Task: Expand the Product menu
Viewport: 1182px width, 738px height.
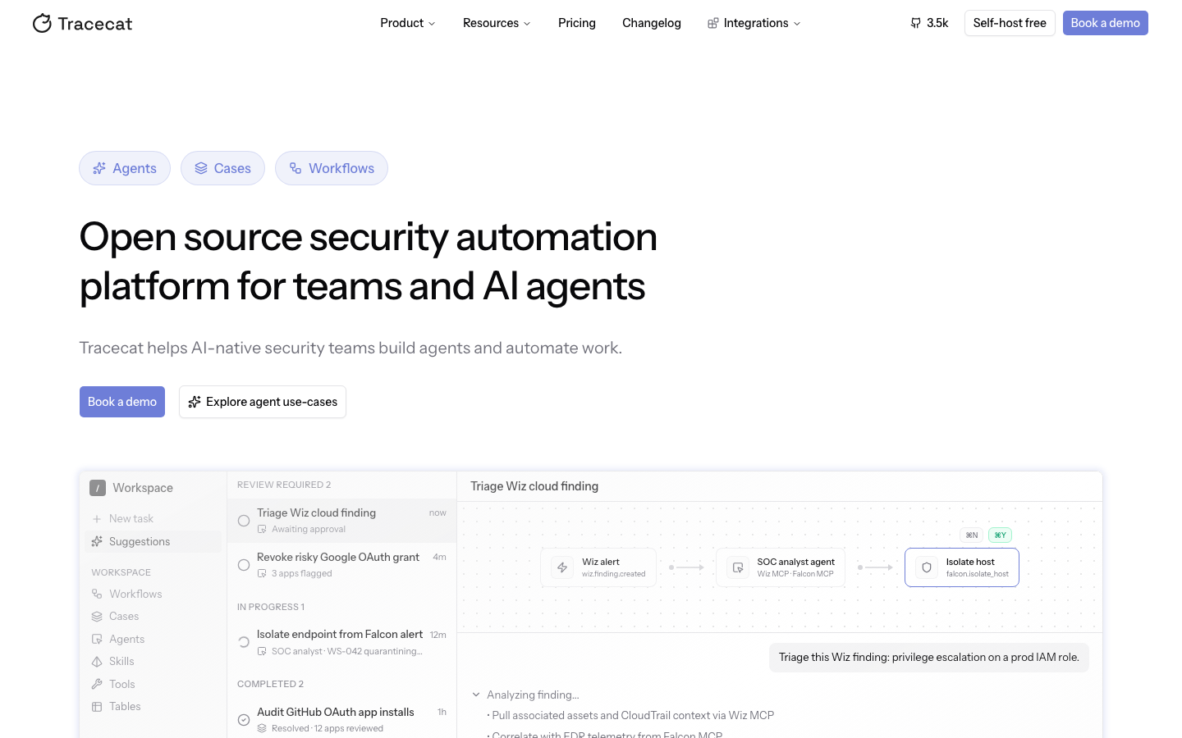Action: pos(408,23)
